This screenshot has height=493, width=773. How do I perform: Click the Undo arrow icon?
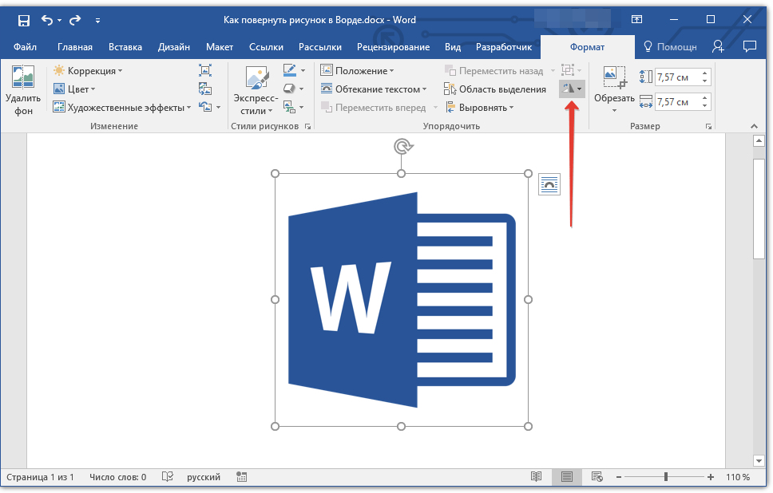(x=47, y=20)
